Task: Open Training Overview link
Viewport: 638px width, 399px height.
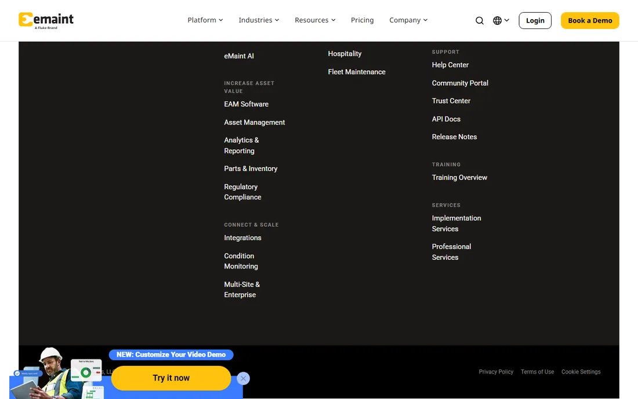Action: 459,177
